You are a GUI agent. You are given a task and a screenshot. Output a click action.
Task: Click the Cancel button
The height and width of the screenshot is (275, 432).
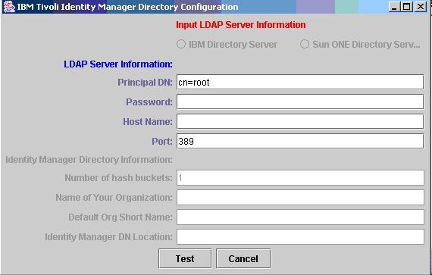click(x=243, y=258)
